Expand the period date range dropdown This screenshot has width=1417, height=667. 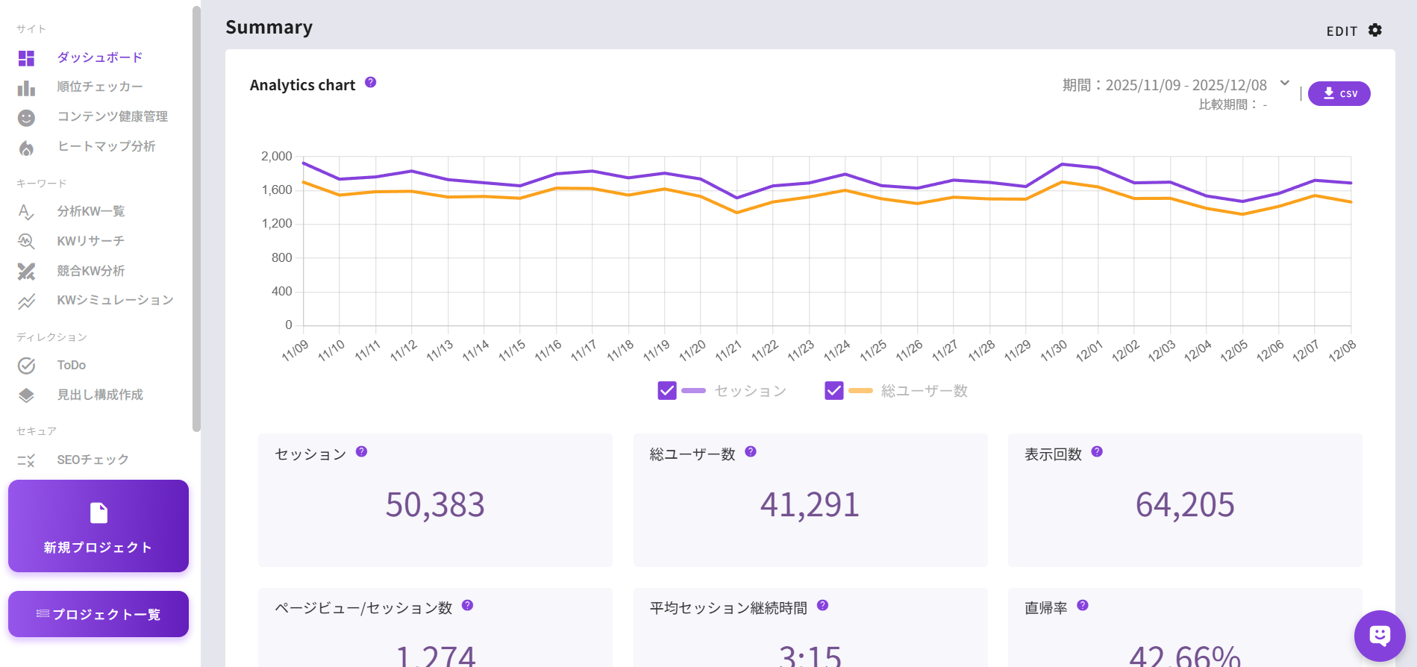tap(1284, 84)
